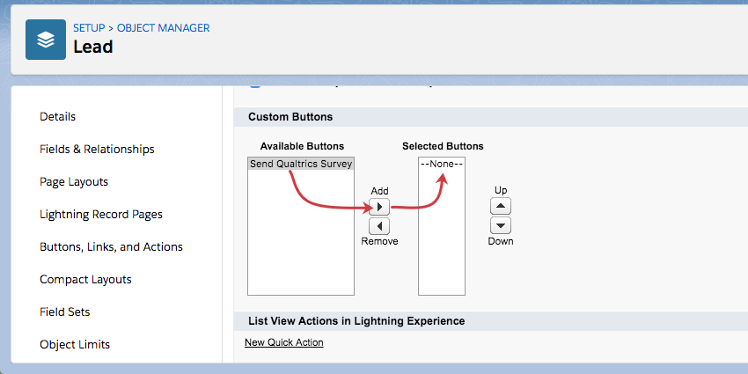
Task: Select --None-- in Selected Buttons list
Action: 442,164
